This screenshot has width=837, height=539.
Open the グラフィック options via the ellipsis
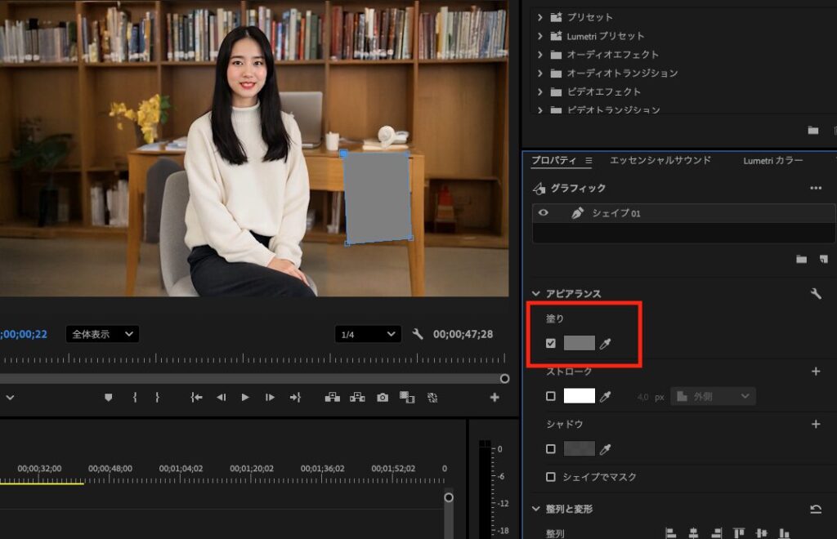pos(817,188)
